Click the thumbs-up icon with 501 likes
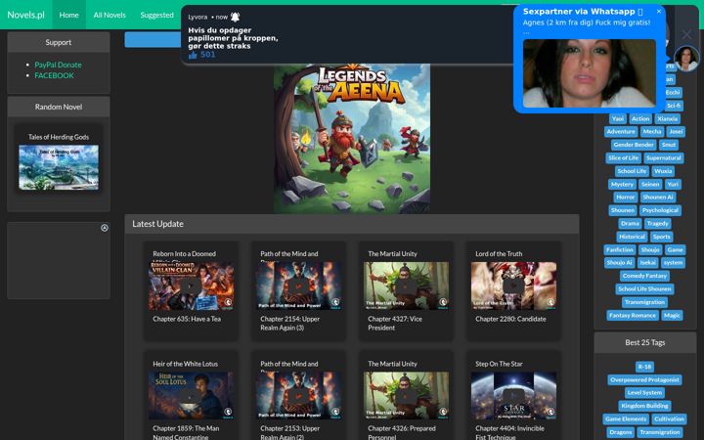 click(193, 55)
